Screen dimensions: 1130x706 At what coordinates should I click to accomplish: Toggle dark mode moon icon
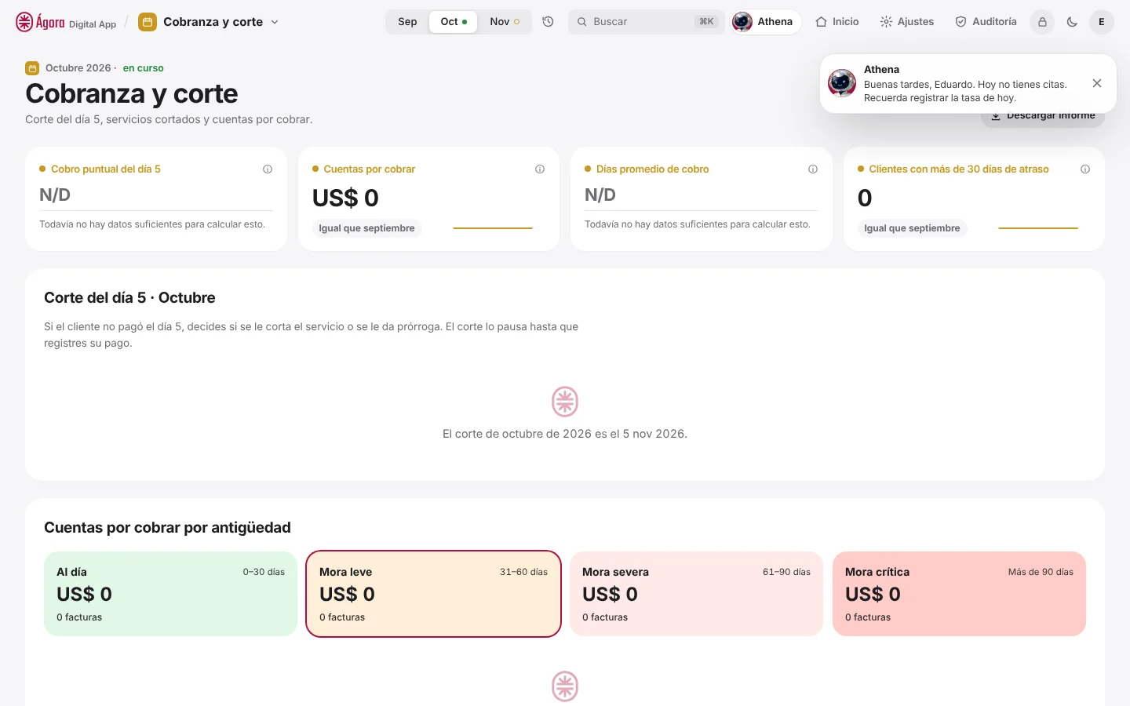coord(1072,22)
